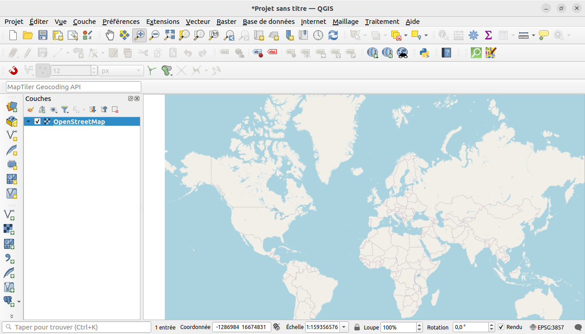Close the Couches panel
This screenshot has width=585, height=334.
coord(137,98)
